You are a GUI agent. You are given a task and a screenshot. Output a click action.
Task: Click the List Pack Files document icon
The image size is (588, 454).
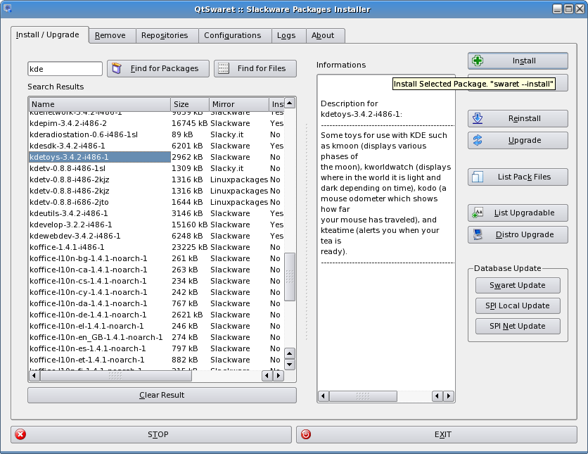[x=478, y=177]
